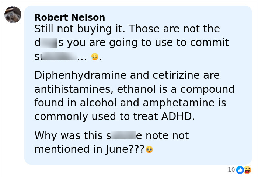Screen dimensions: 258x177
Task: Click the blue thumbs-up Like reaction icon
Action: pyautogui.click(x=240, y=170)
